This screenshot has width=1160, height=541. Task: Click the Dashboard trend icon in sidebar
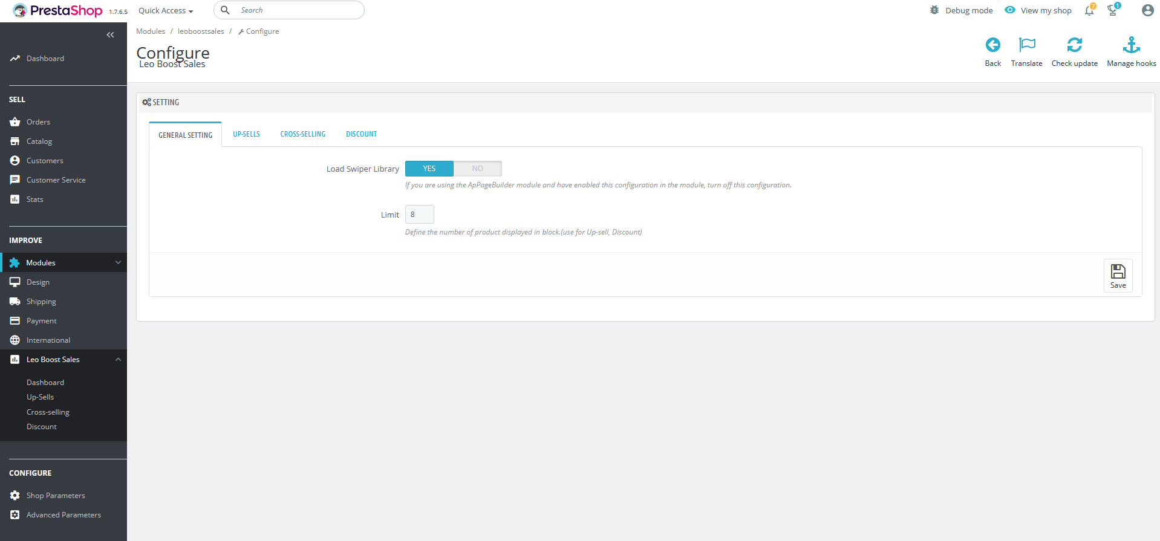15,59
